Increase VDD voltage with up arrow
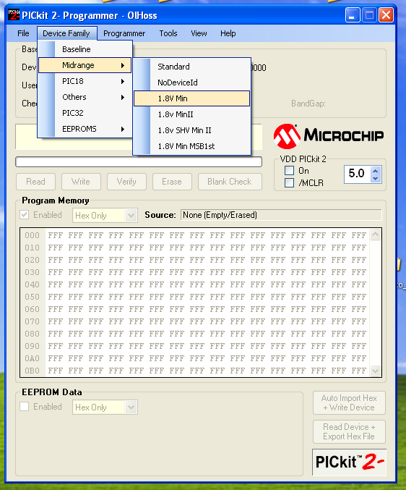406x490 pixels. pos(376,171)
